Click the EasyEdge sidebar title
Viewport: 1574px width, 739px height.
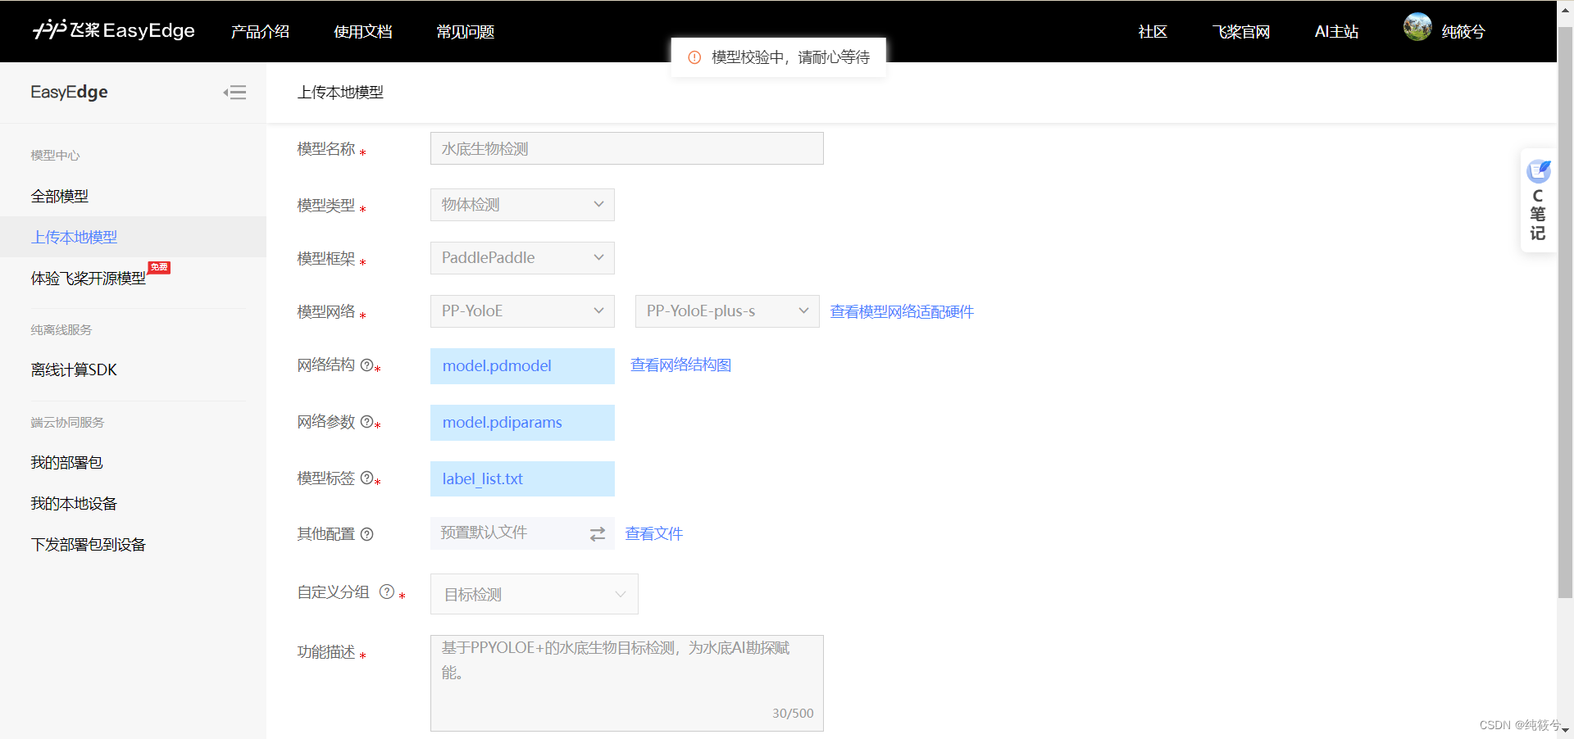coord(69,92)
